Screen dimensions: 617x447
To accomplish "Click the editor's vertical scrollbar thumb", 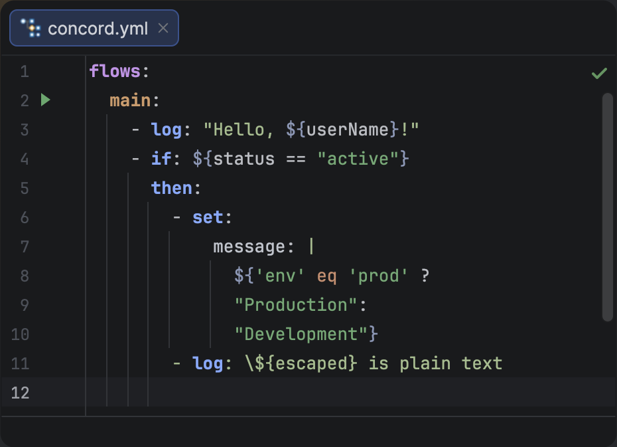I will (x=606, y=206).
